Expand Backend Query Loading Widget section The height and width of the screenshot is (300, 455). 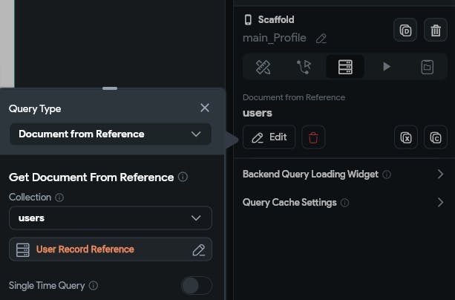tap(439, 175)
